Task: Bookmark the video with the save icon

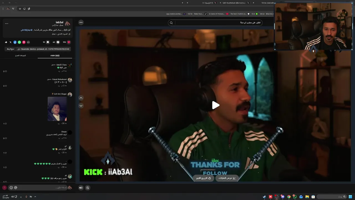Action: (48, 42)
